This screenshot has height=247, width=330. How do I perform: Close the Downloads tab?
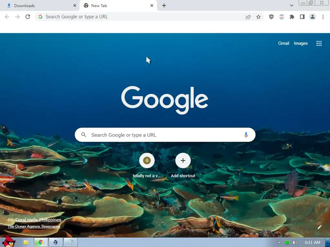pyautogui.click(x=75, y=6)
